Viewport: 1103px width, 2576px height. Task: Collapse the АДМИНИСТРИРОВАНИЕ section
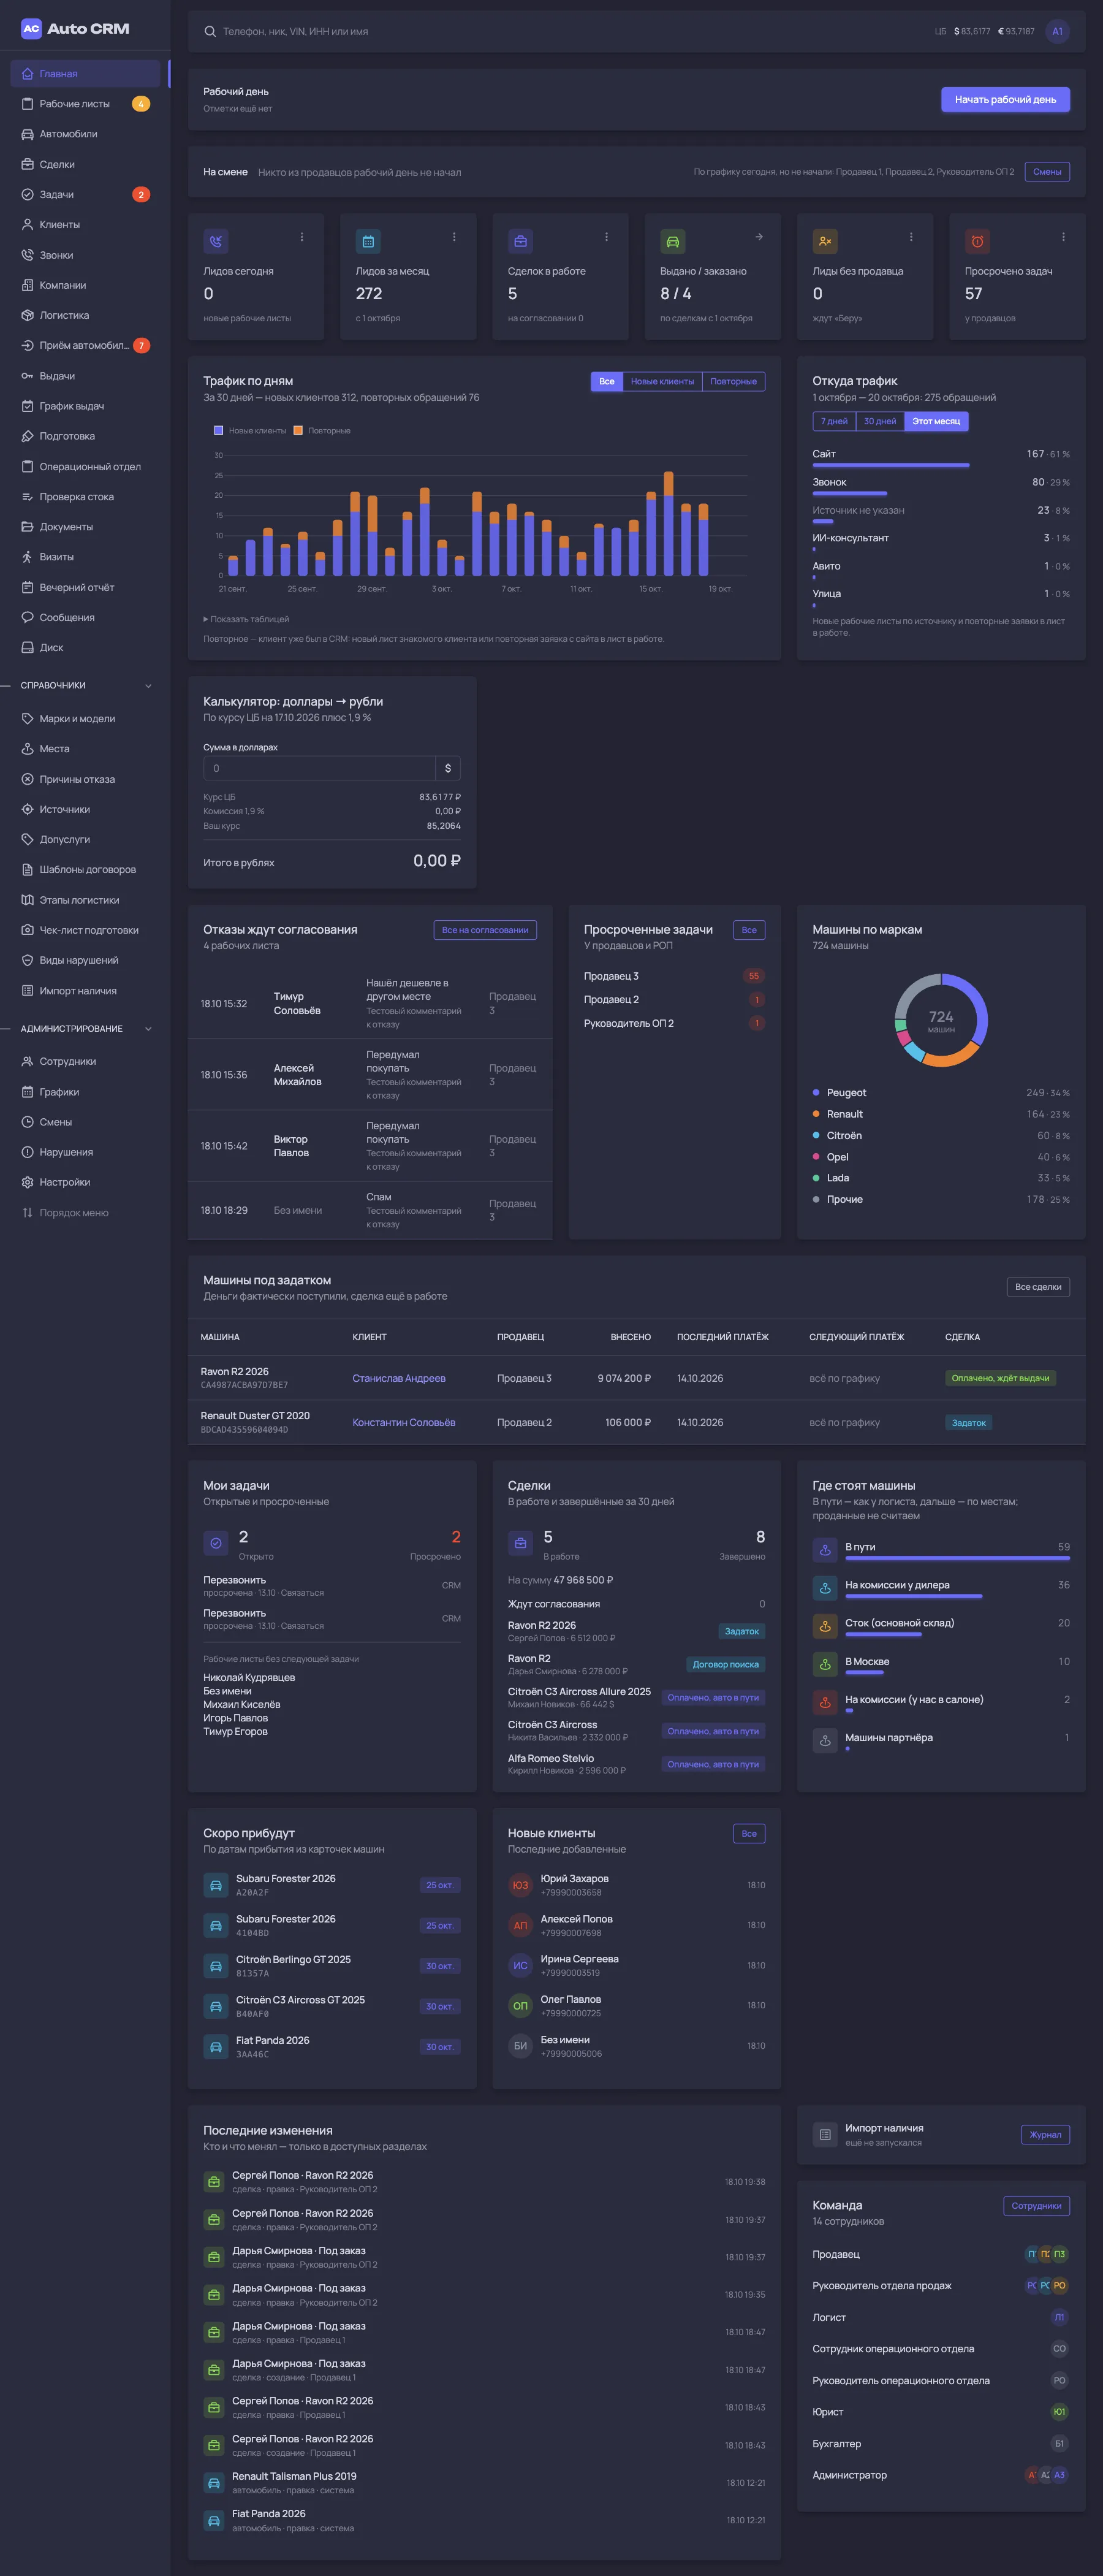click(x=148, y=1029)
